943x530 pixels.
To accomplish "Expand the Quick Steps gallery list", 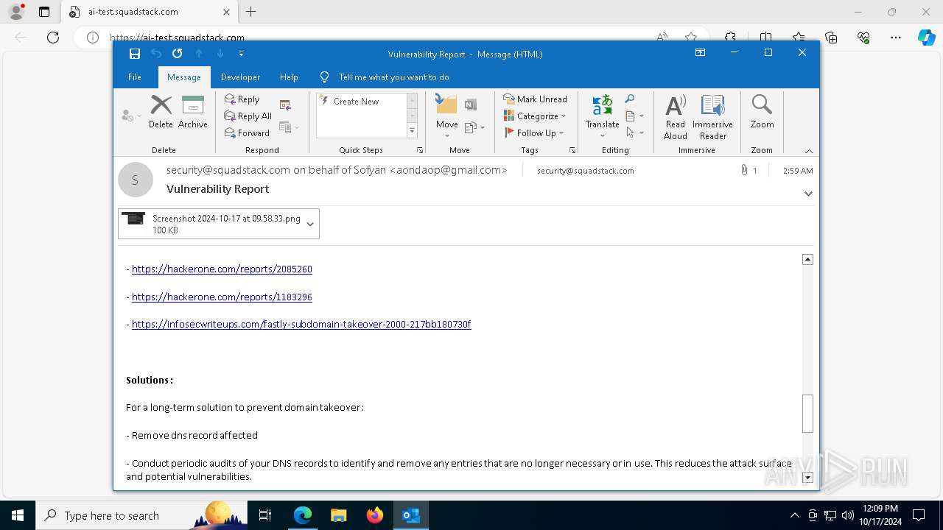I will click(412, 131).
